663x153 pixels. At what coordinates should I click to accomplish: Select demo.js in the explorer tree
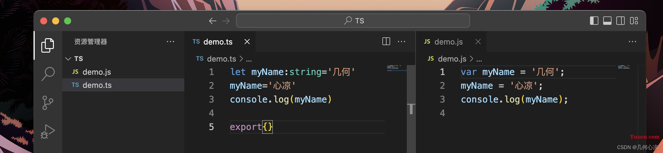[x=123, y=72]
